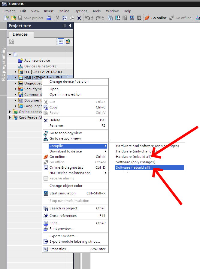This screenshot has width=200, height=269.
Task: Collapse the Project tree panel arrow
Action: [70, 26]
